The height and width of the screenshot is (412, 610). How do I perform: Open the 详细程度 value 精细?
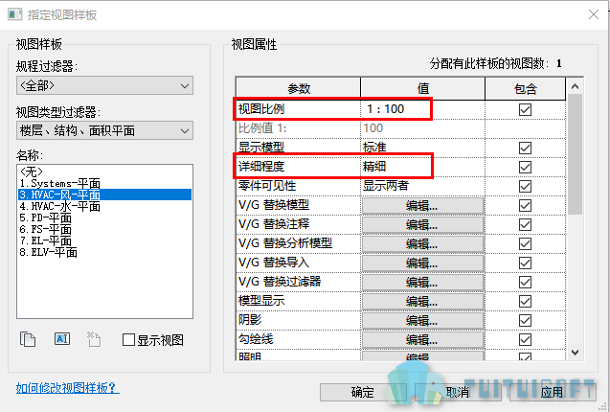(x=422, y=167)
